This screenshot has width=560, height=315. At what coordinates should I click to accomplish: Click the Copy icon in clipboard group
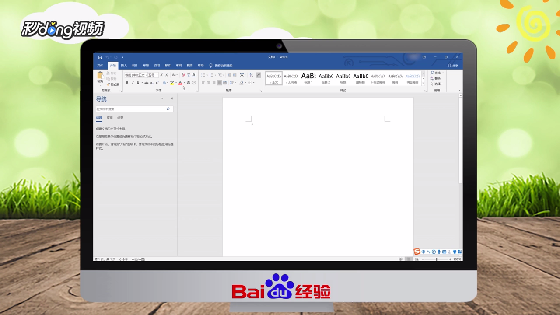point(108,79)
